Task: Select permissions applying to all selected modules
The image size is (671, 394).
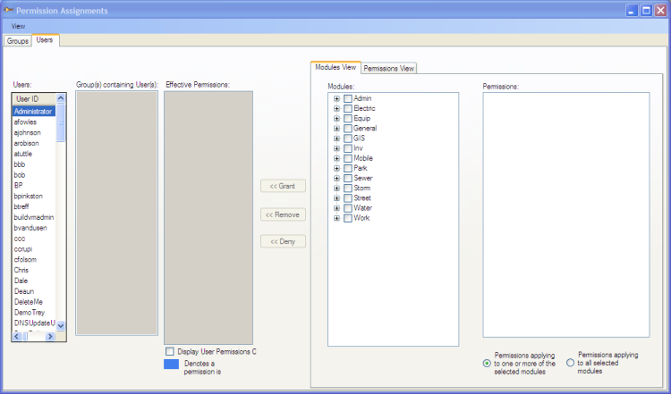Action: pos(570,363)
